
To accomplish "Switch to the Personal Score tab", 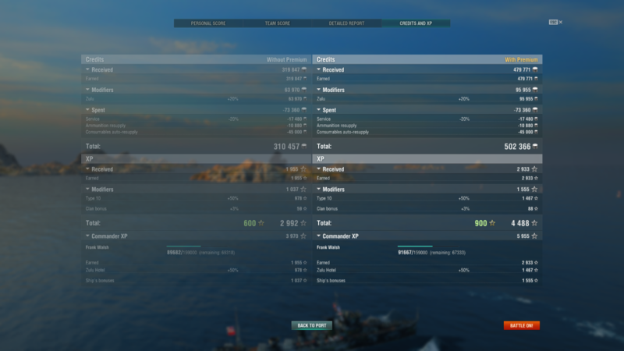I will [208, 23].
